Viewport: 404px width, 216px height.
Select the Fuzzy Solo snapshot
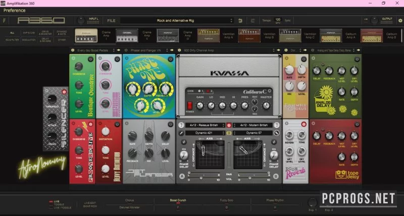tap(226, 200)
